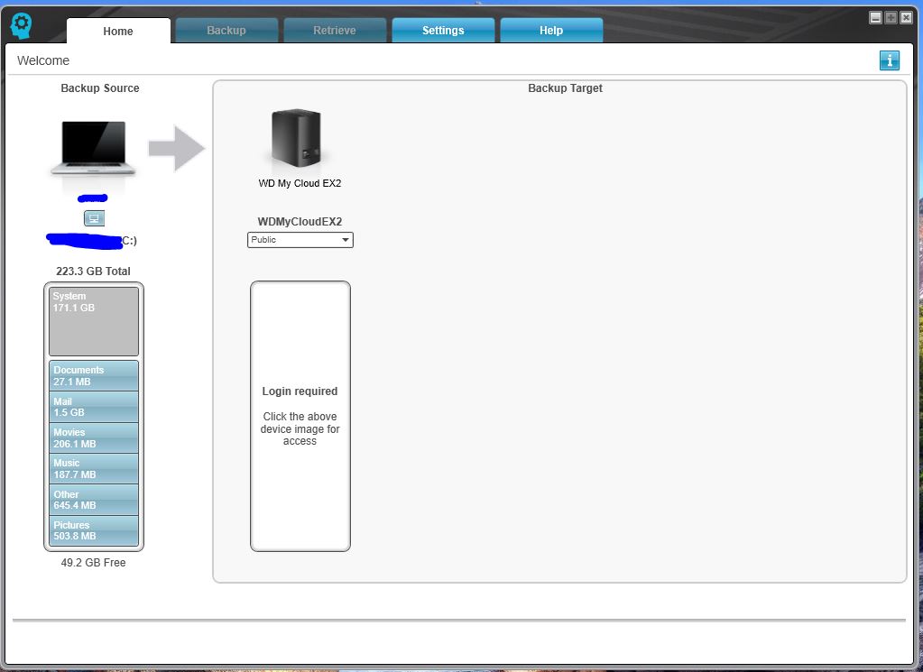Open the blue information icon
923x672 pixels.
tap(889, 60)
